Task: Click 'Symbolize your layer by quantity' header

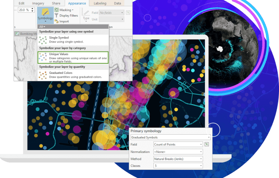Action: click(62, 67)
